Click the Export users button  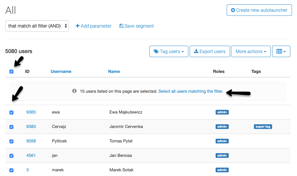pyautogui.click(x=210, y=51)
